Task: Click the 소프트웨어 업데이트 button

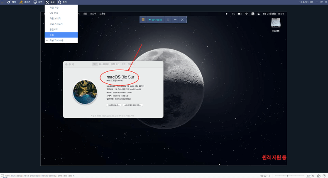Action: [x=132, y=105]
